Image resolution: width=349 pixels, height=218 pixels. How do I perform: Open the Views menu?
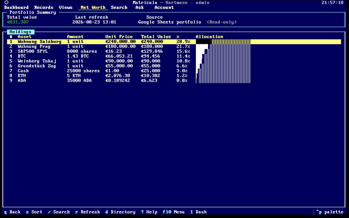click(x=66, y=7)
